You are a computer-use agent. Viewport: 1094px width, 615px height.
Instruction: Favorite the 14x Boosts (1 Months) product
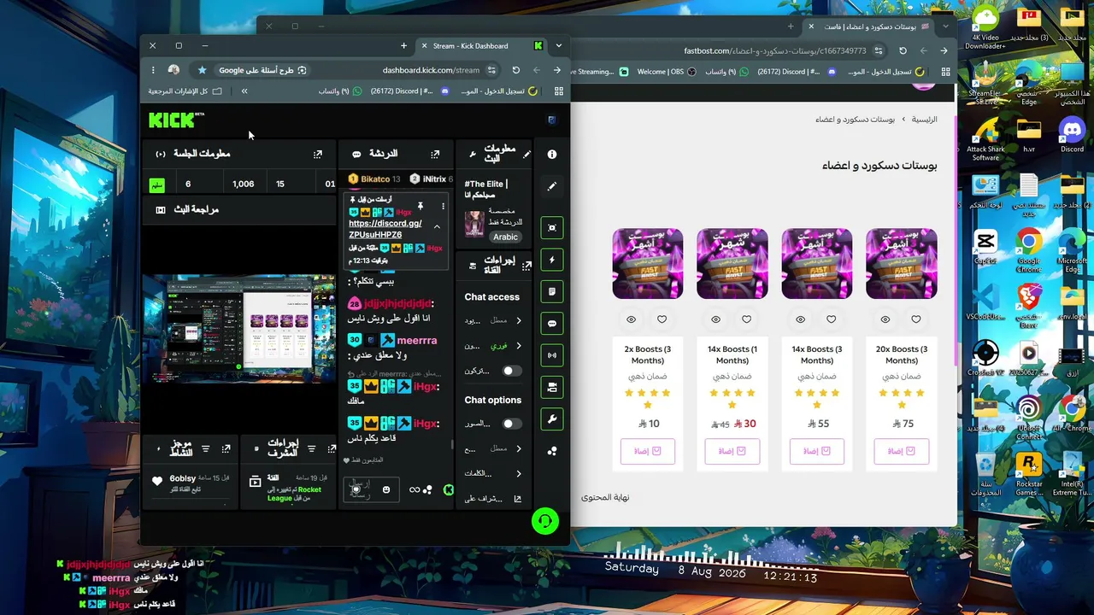point(747,319)
